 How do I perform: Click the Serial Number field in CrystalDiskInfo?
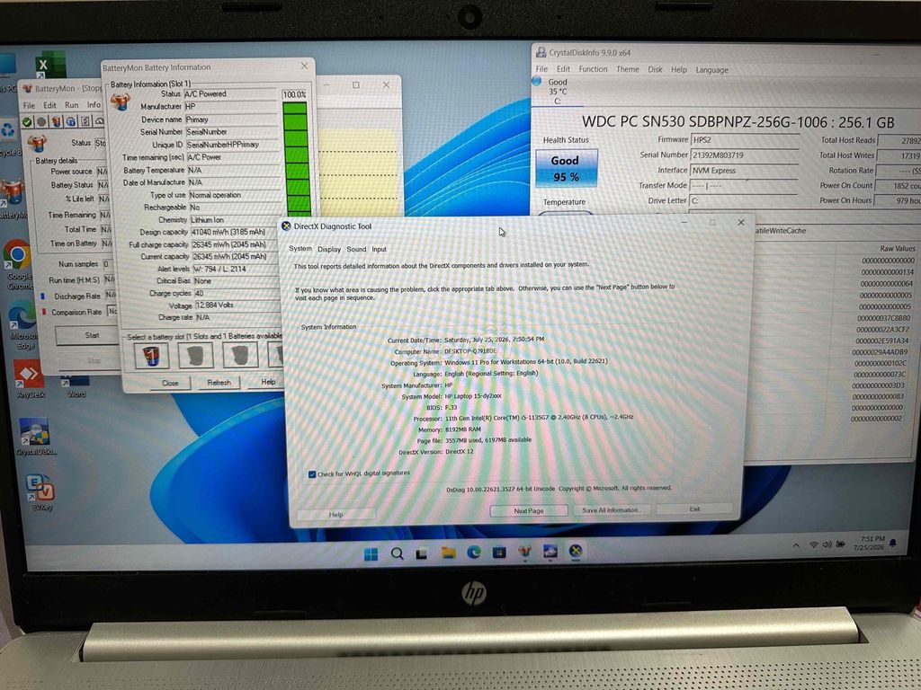coord(744,155)
